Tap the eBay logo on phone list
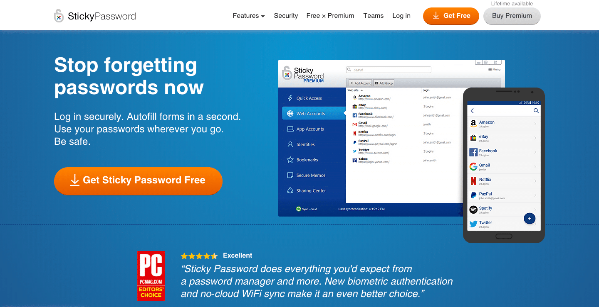The height and width of the screenshot is (307, 599). tap(473, 138)
